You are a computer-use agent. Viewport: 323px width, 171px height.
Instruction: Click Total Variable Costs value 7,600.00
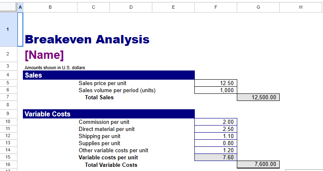click(x=258, y=164)
